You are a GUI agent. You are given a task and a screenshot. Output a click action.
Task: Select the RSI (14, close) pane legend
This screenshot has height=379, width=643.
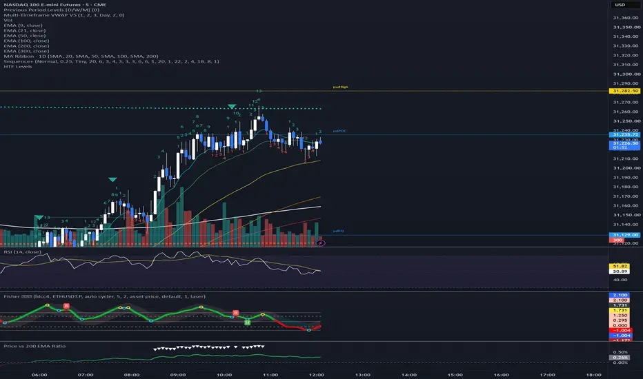click(x=22, y=252)
